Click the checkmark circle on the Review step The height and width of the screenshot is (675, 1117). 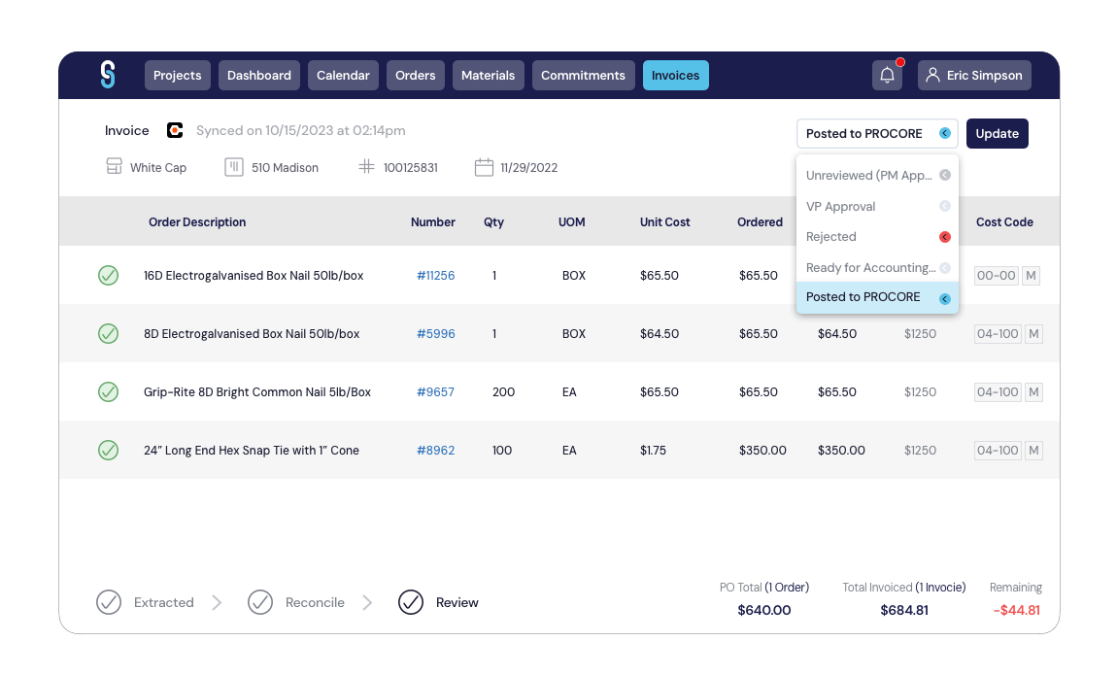[x=411, y=602]
